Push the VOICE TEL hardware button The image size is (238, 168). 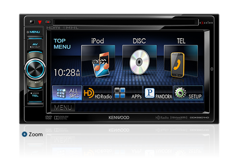point(35,95)
